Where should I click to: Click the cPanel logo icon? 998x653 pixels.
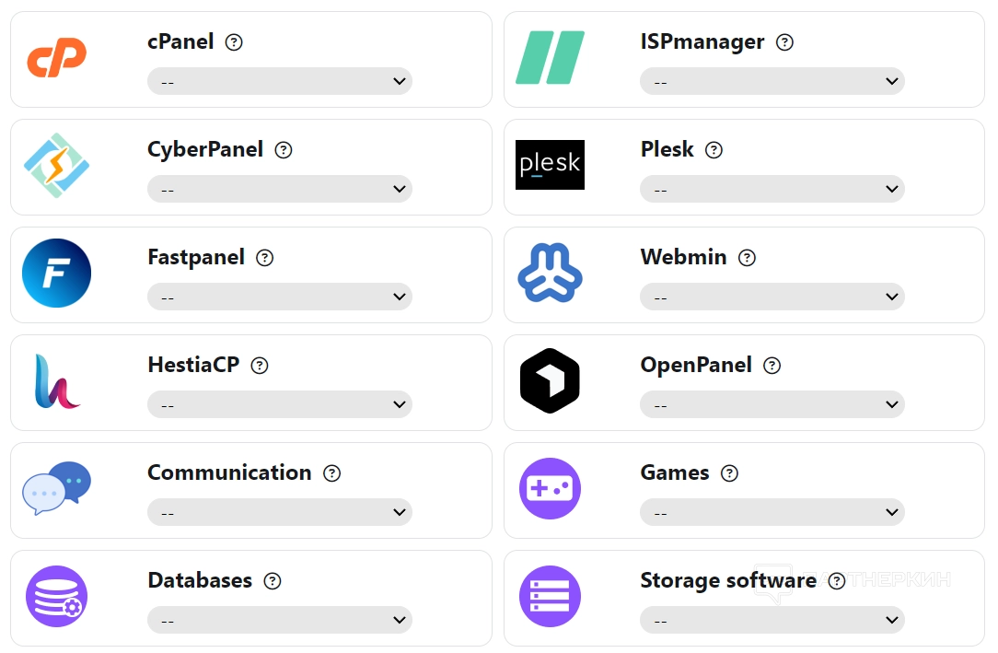click(x=56, y=57)
